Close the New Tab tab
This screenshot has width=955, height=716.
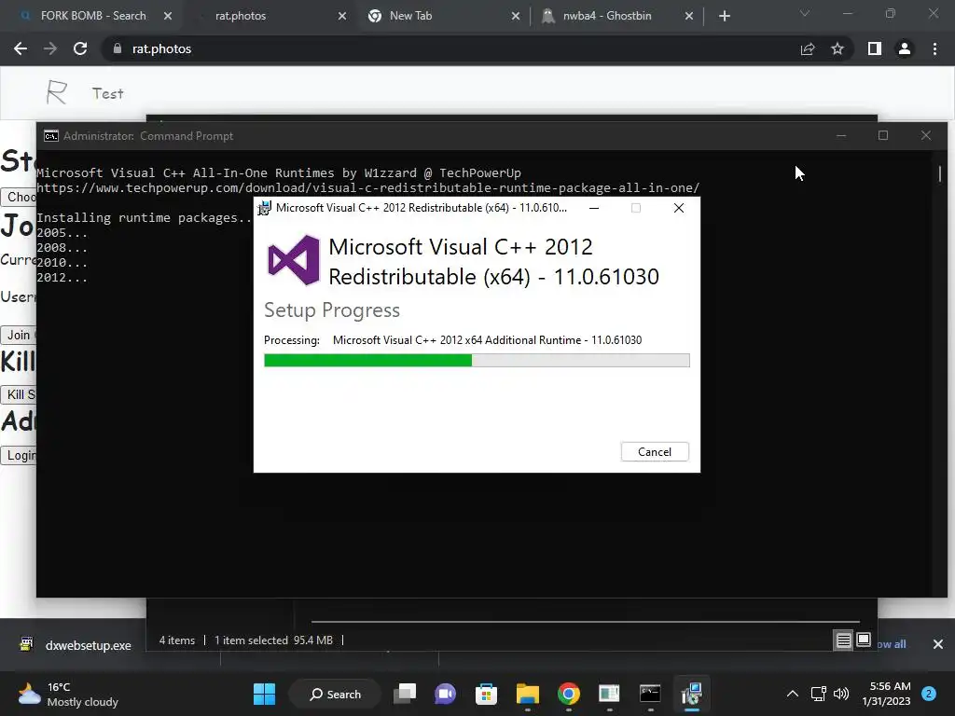516,17
